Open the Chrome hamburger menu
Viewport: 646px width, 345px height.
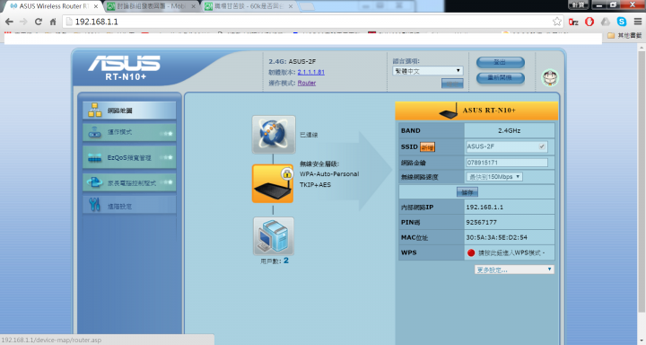pyautogui.click(x=637, y=22)
